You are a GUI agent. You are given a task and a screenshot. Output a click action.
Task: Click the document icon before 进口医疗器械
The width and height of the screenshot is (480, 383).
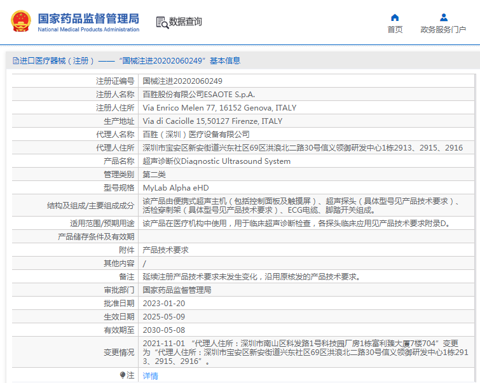[16, 60]
